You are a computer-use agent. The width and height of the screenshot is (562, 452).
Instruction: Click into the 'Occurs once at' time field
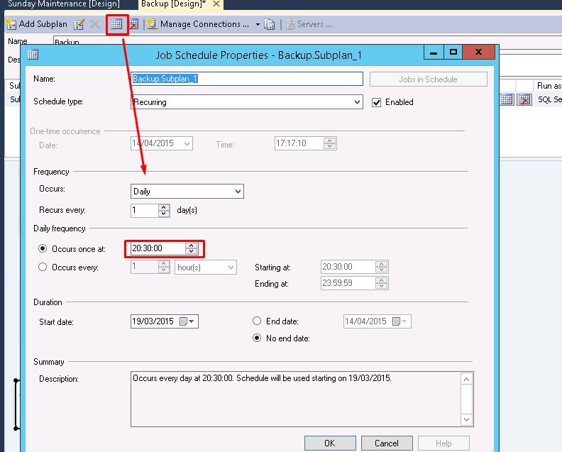tap(158, 248)
